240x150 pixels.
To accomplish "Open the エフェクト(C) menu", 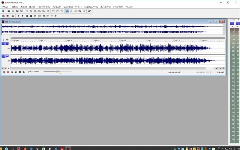I will pyautogui.click(x=68, y=7).
